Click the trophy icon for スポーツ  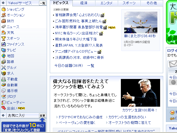pyautogui.click(x=4, y=39)
